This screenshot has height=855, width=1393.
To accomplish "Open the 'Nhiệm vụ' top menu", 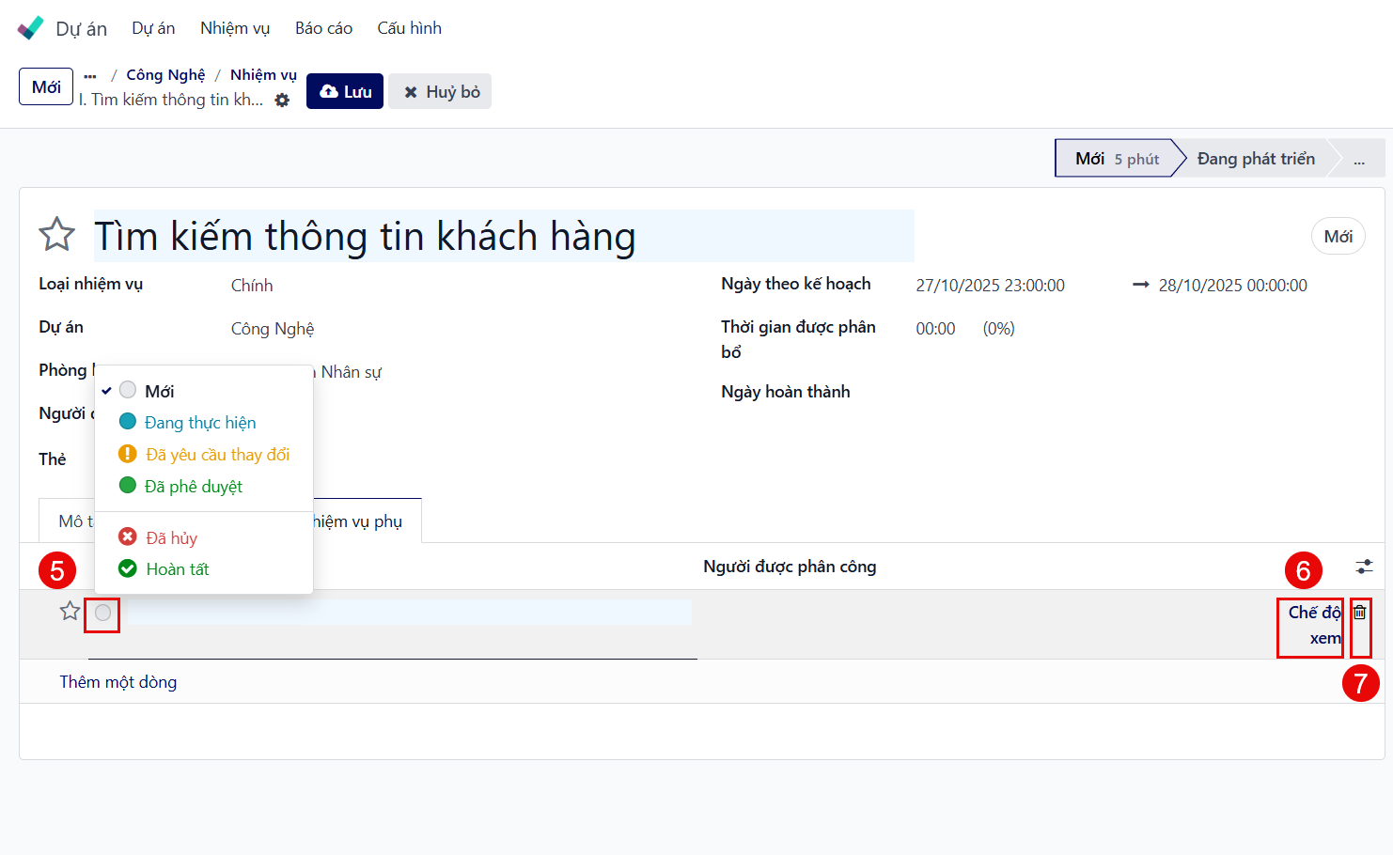I will 235,28.
